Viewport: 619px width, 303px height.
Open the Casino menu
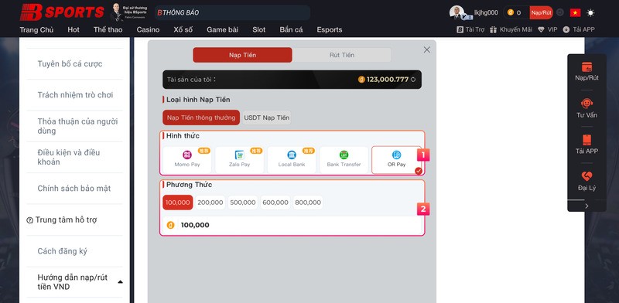[x=148, y=29]
